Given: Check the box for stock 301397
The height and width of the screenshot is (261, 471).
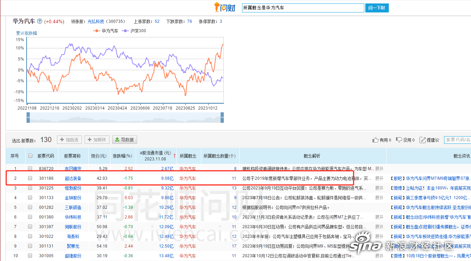Looking at the screenshot, I should [x=30, y=227].
